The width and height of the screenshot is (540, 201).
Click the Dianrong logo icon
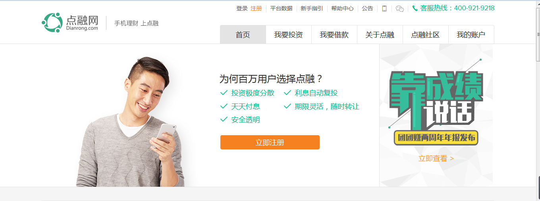[x=52, y=23]
